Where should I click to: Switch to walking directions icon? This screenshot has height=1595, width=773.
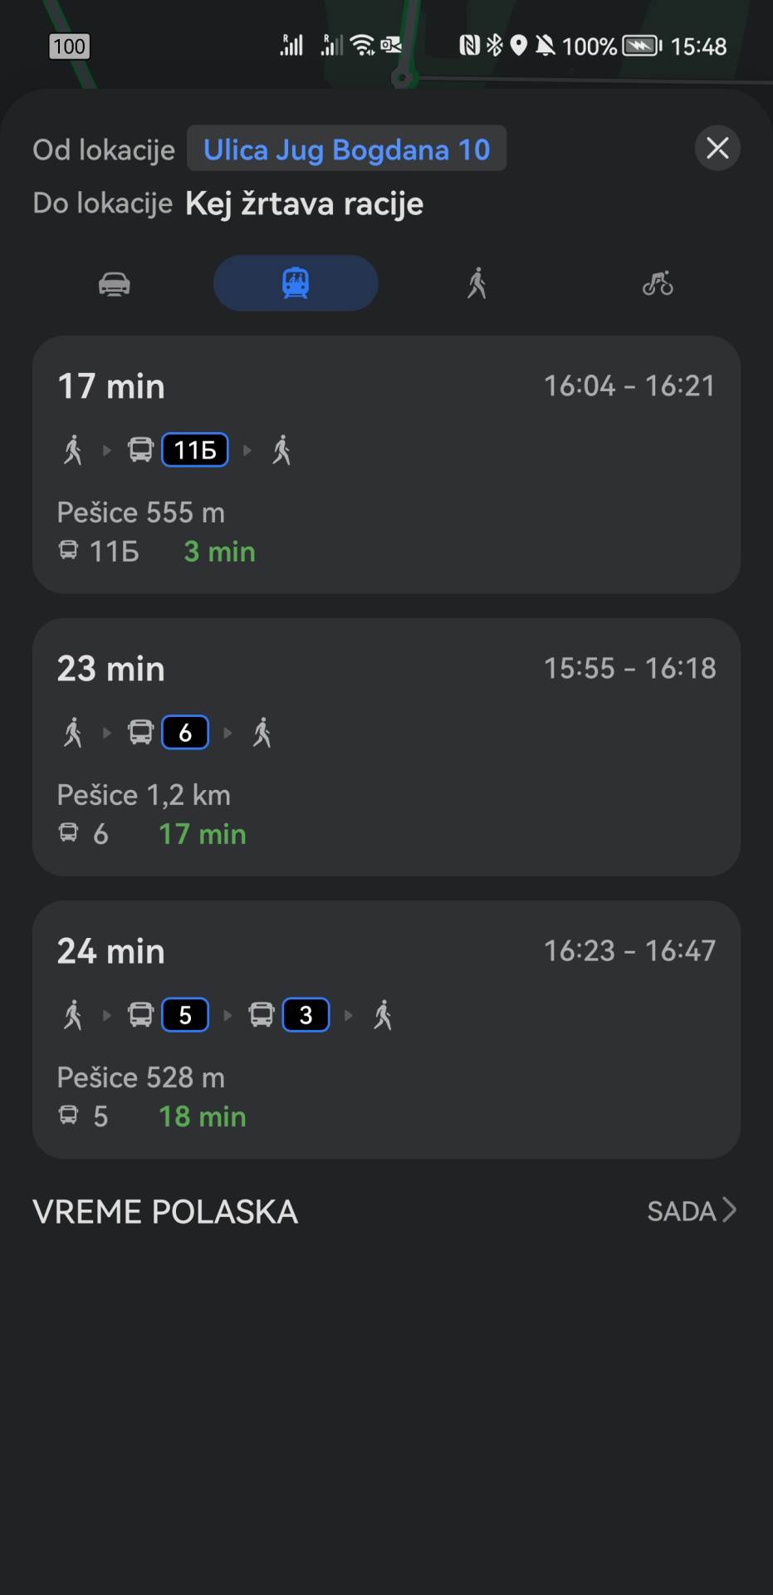[477, 284]
